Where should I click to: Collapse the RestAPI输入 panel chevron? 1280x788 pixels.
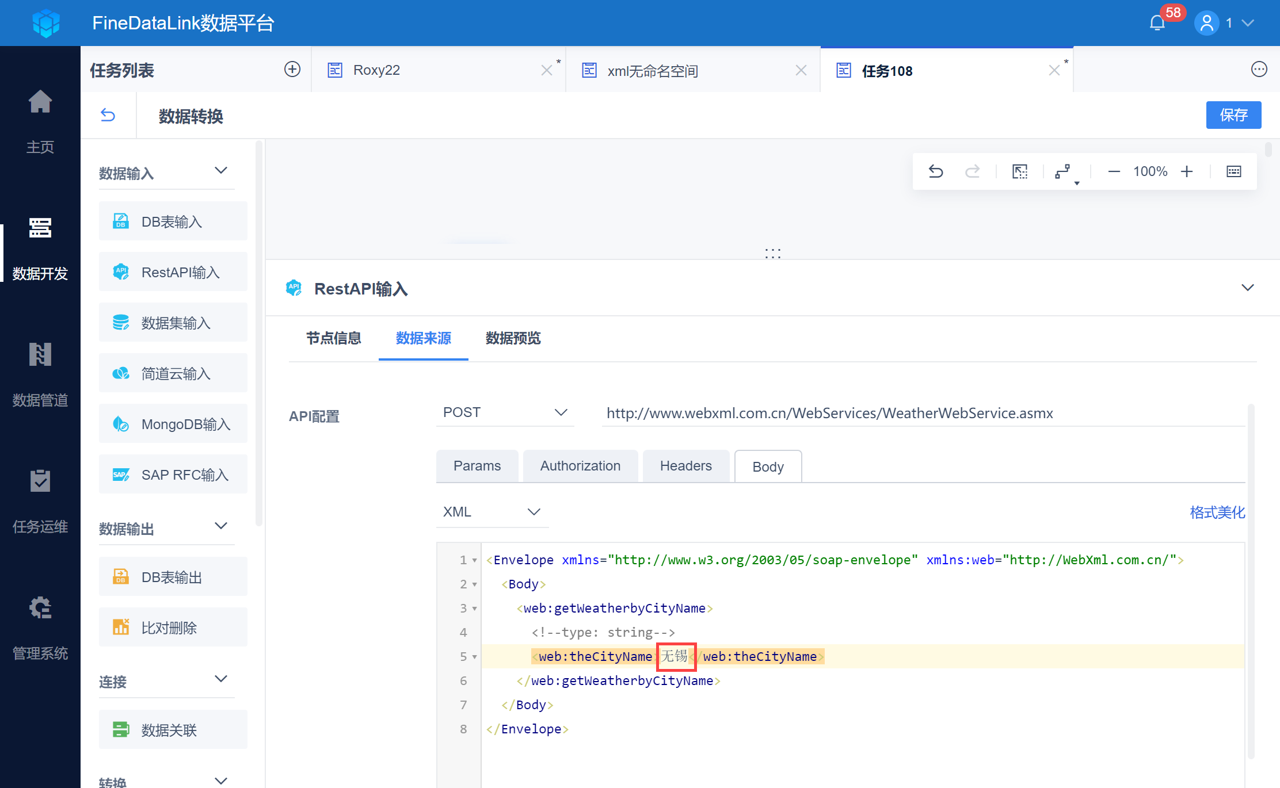pos(1248,288)
